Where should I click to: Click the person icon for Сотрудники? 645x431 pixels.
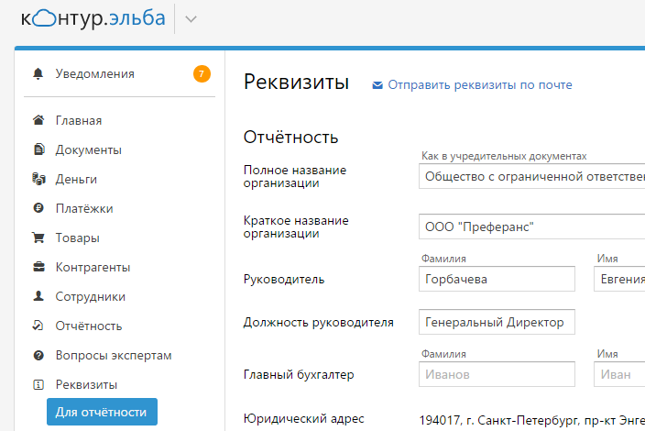tap(38, 296)
